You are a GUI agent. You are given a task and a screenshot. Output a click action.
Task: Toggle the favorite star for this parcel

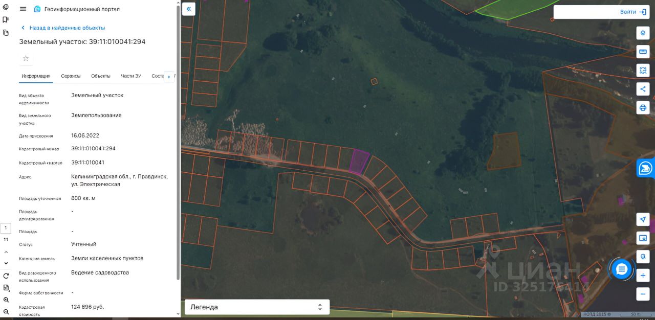26,58
